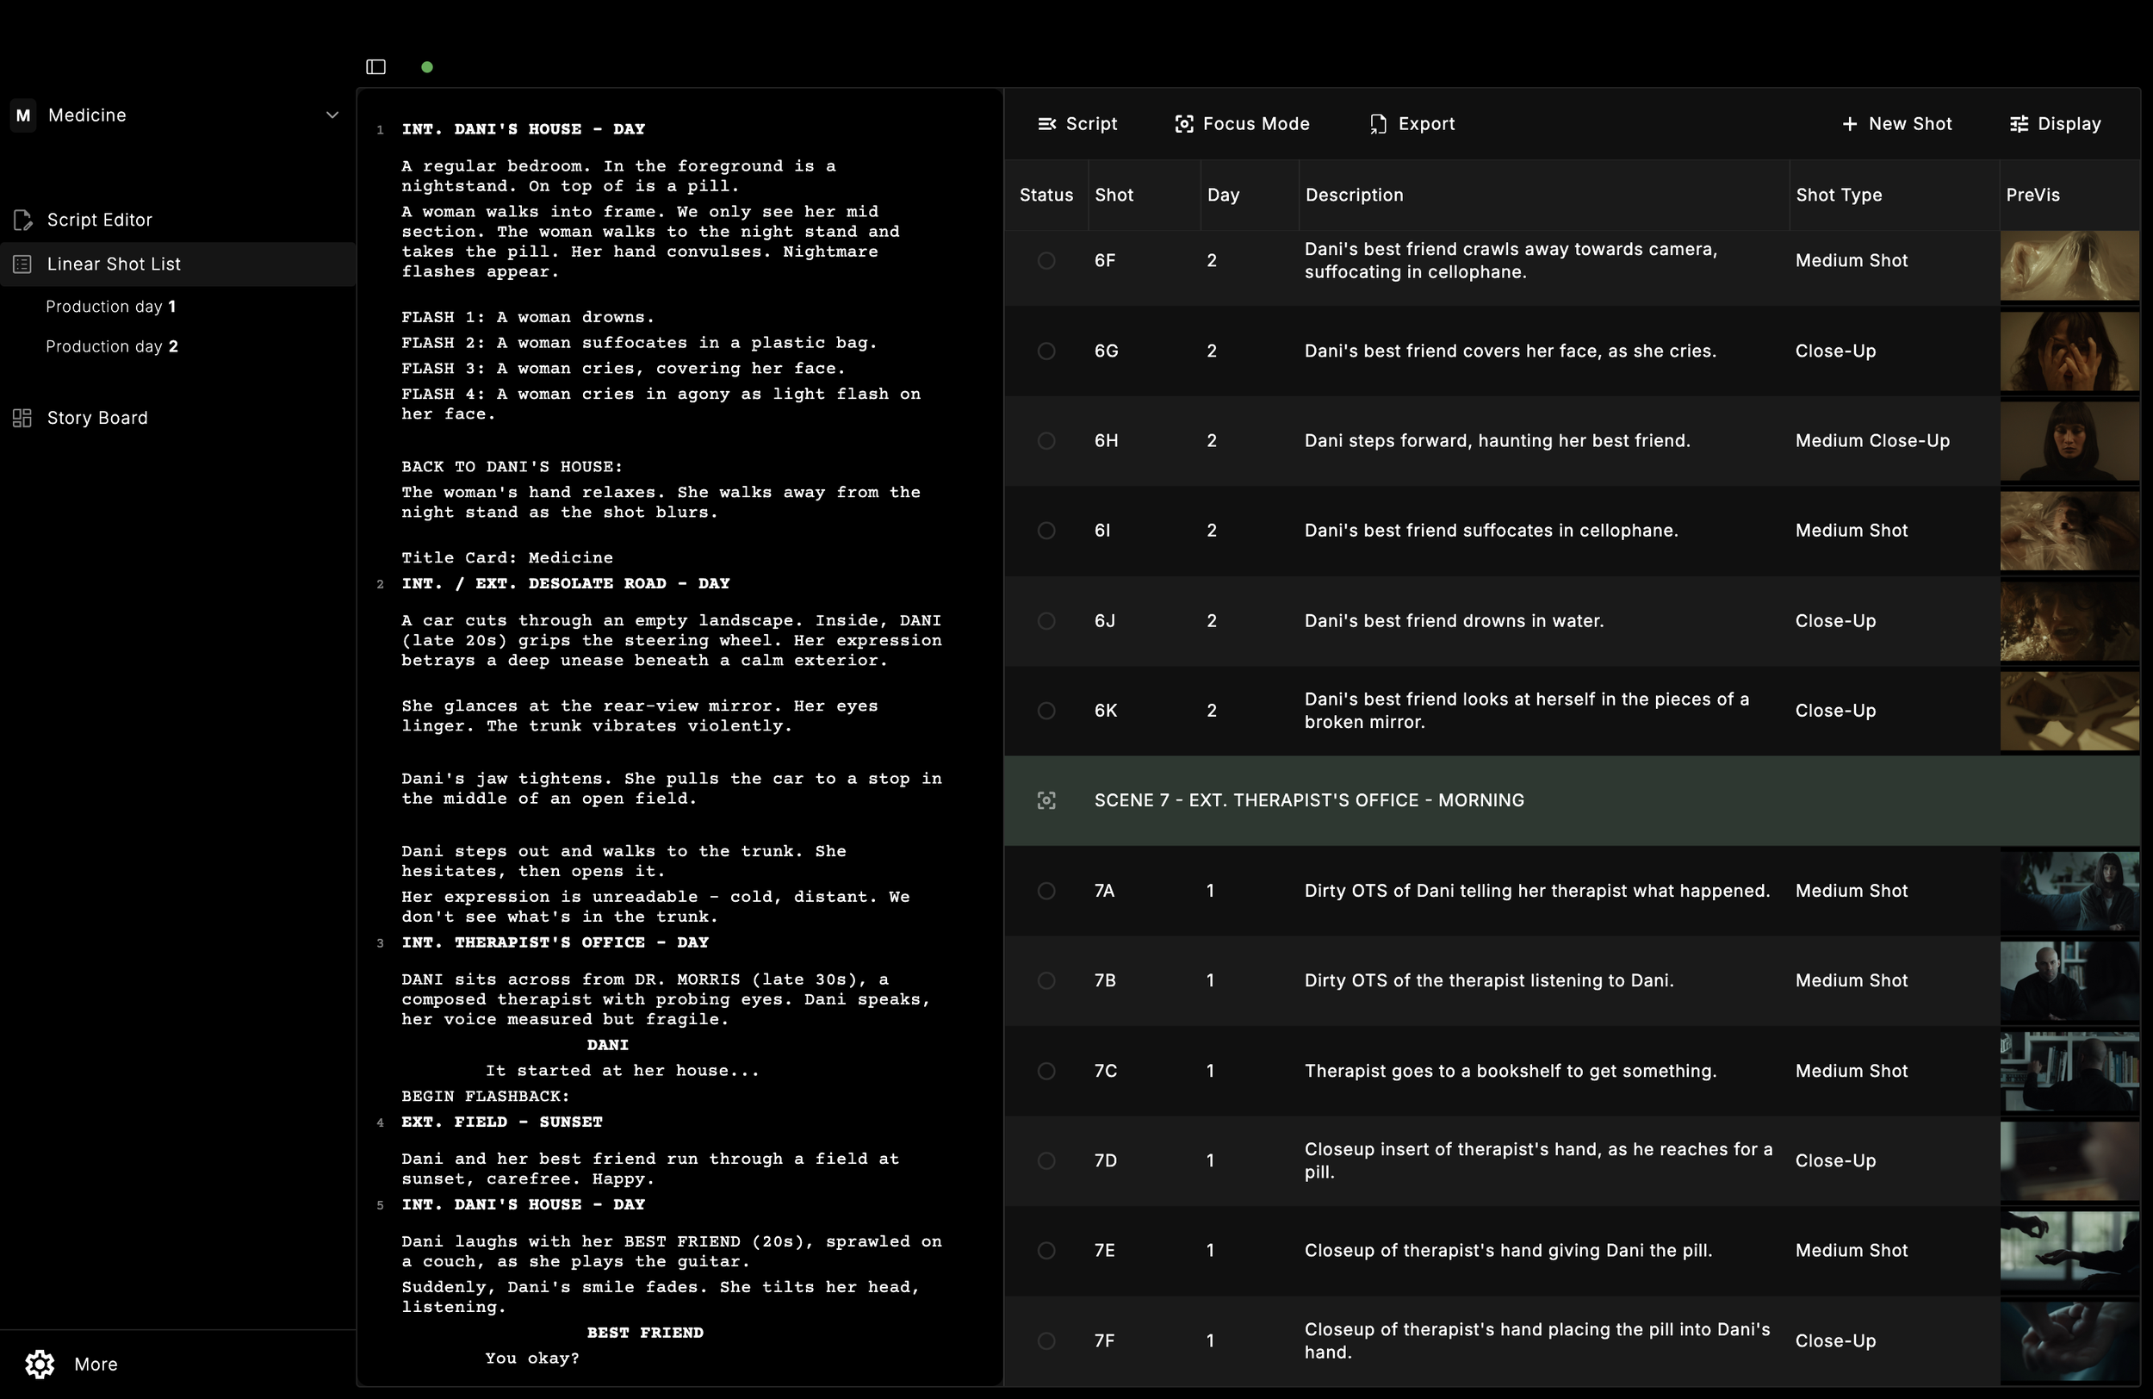This screenshot has height=1399, width=2153.
Task: Click the Linear Shot List icon
Action: point(22,264)
